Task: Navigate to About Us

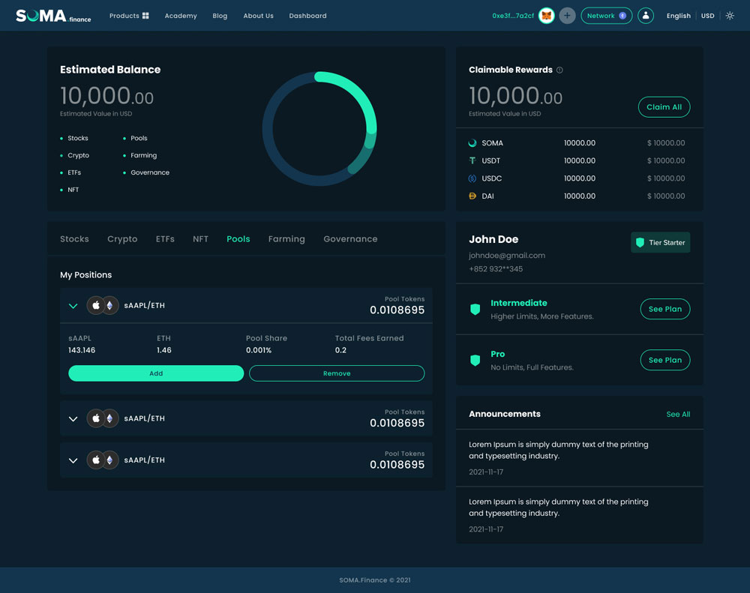Action: [x=258, y=16]
